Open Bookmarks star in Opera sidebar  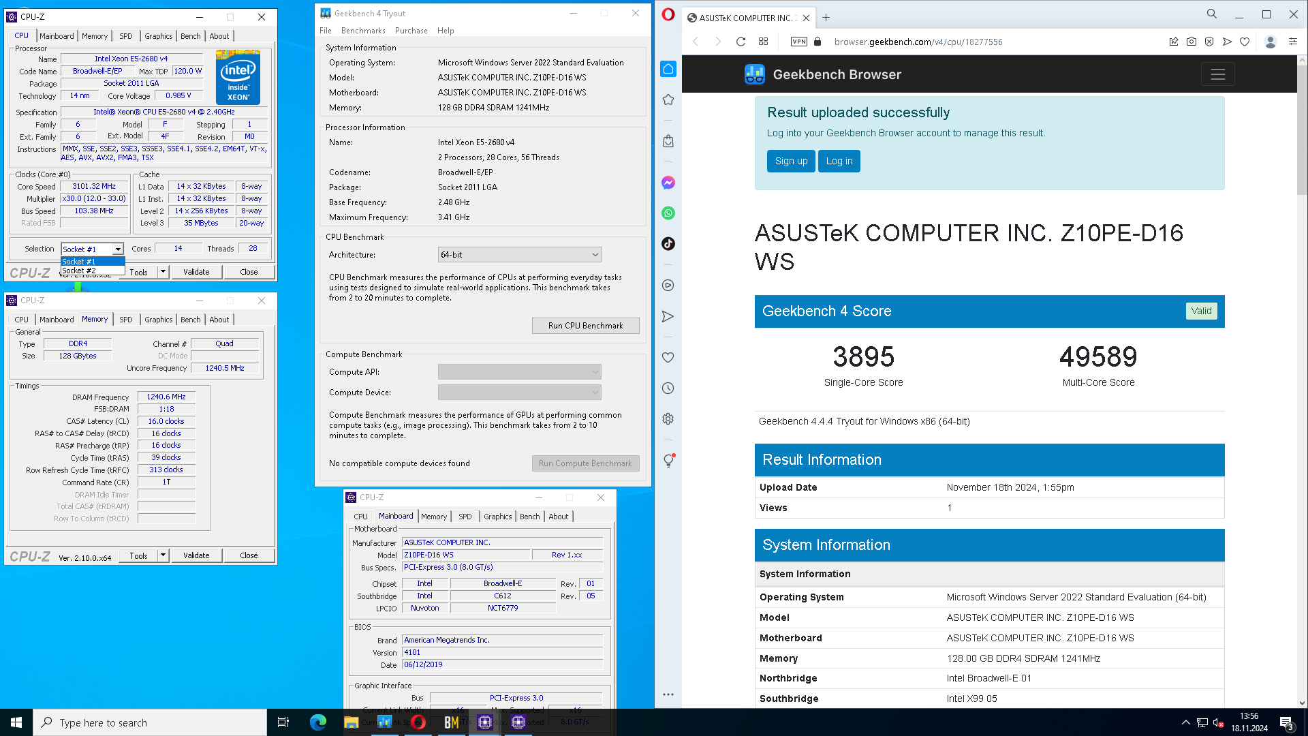click(x=668, y=99)
